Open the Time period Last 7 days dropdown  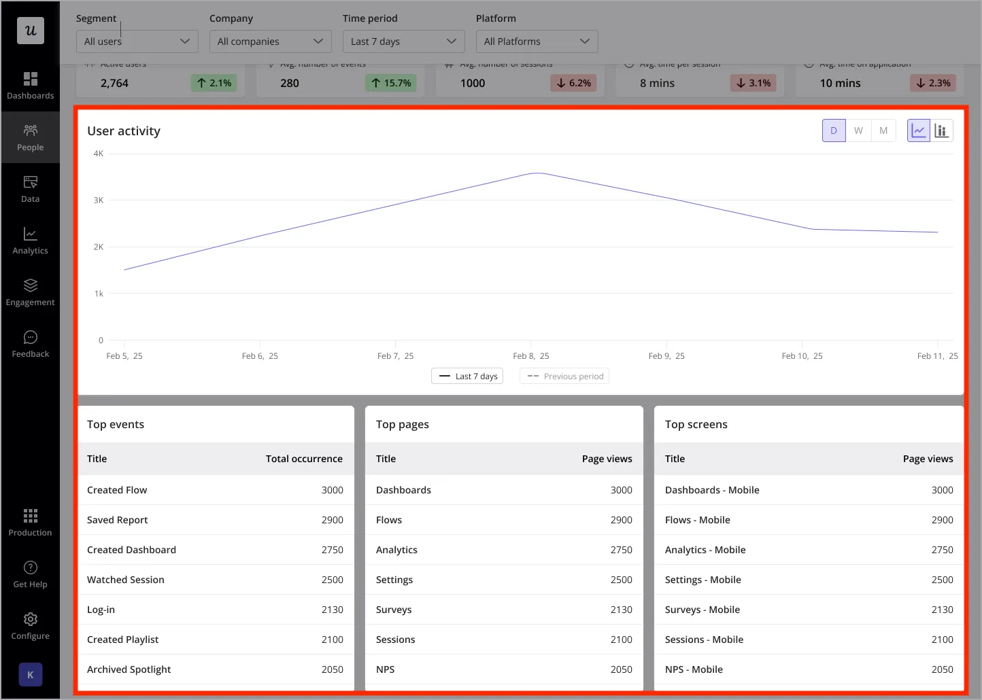pos(404,41)
